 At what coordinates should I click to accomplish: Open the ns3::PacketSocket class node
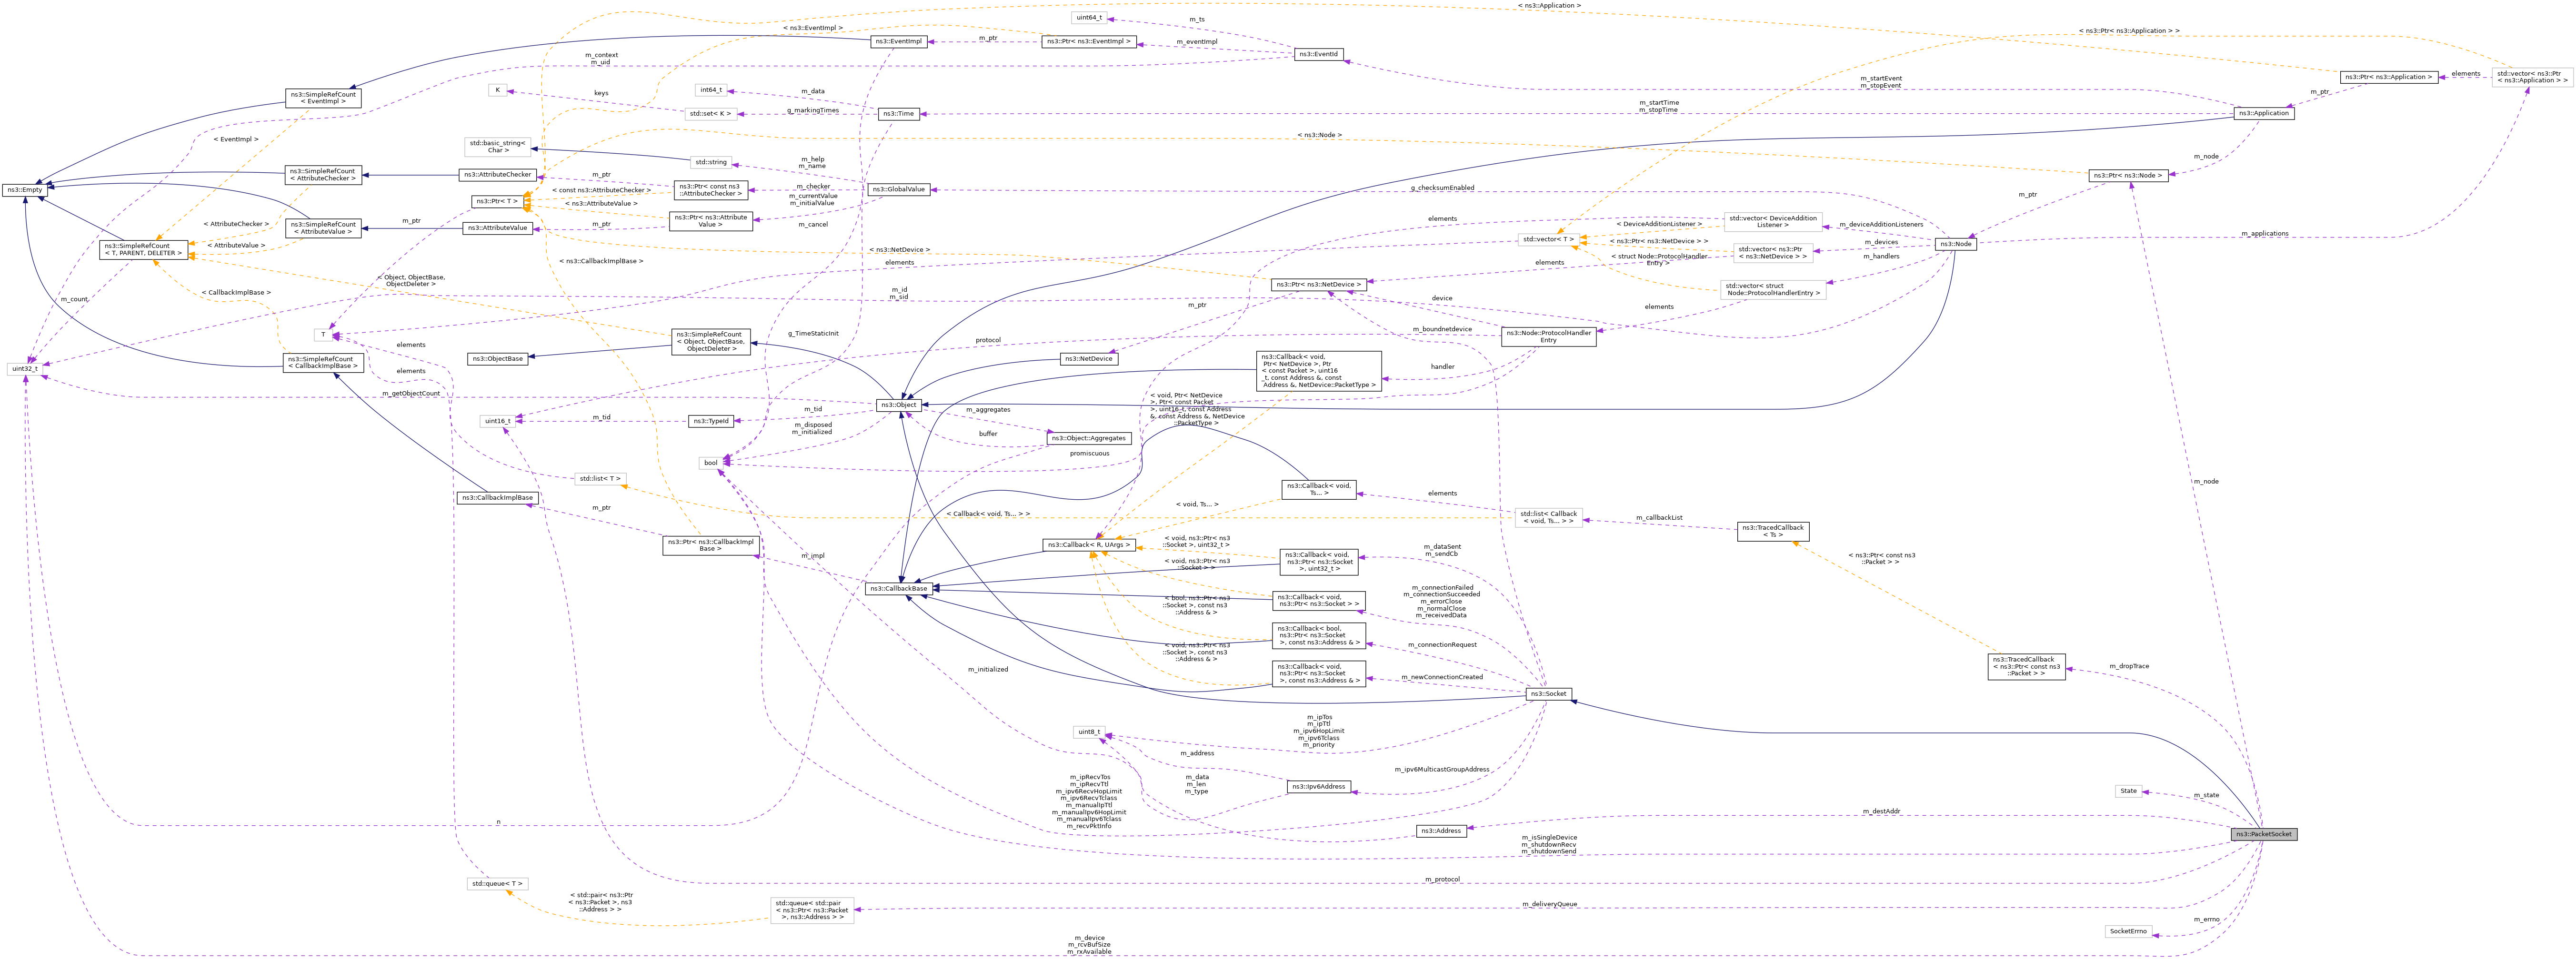[2263, 834]
